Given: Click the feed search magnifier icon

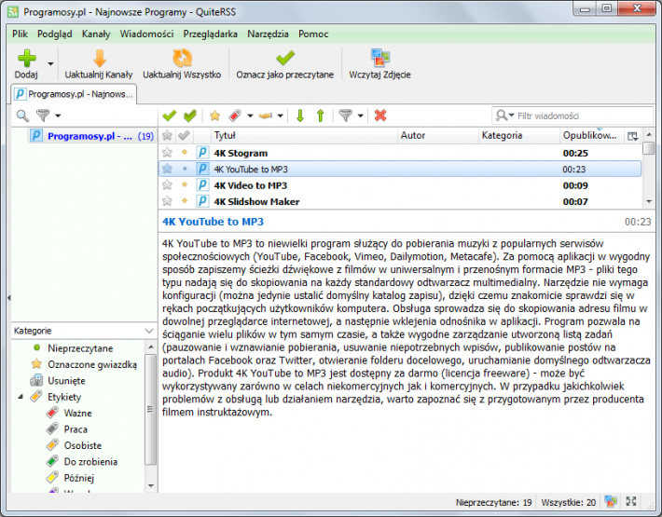Looking at the screenshot, I should point(22,116).
